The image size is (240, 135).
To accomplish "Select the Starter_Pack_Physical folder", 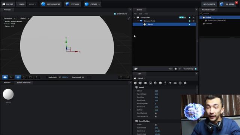I will pyautogui.click(x=217, y=20).
